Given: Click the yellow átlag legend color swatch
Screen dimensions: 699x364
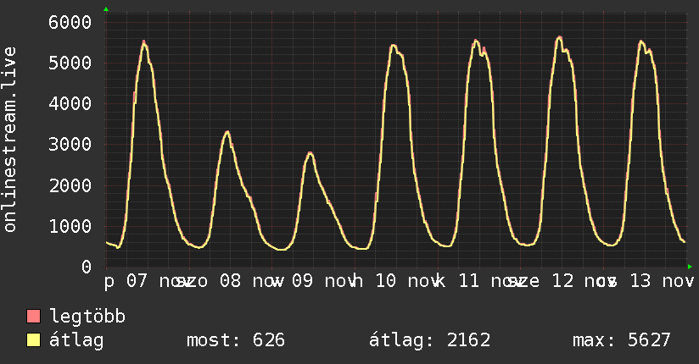Looking at the screenshot, I should (x=33, y=340).
